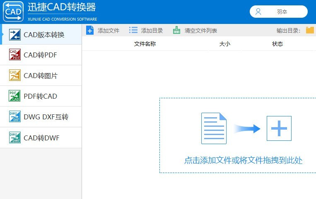Click the username 羽卒 button

pyautogui.click(x=278, y=12)
